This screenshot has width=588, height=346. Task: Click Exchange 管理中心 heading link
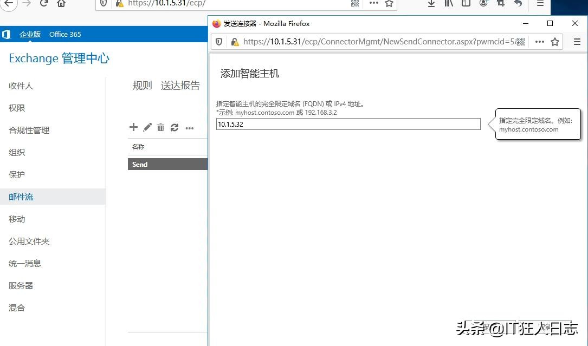59,58
